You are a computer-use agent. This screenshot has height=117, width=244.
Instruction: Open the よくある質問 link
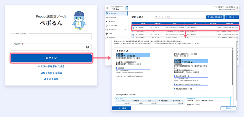51,79
